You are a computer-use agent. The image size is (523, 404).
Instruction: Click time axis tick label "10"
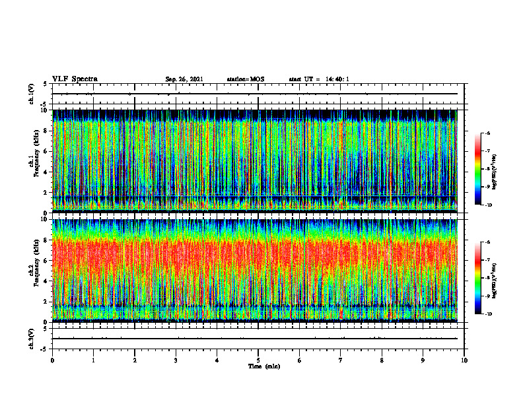(464, 360)
